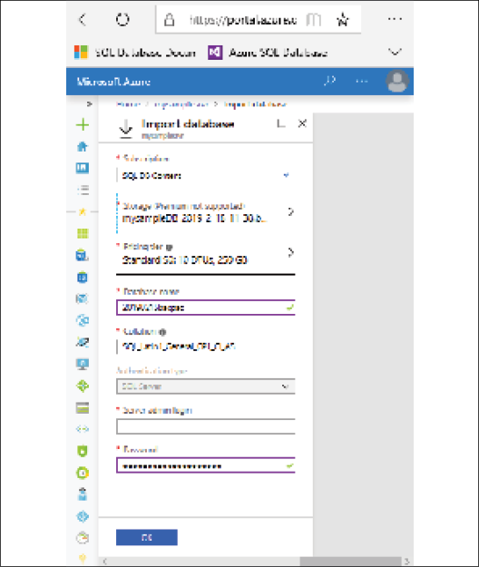Open the SQL Database Docs bookmark
Screen dimensions: 479x567
coord(135,53)
